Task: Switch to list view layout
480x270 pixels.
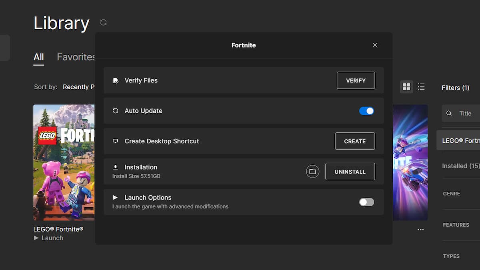Action: click(x=421, y=87)
